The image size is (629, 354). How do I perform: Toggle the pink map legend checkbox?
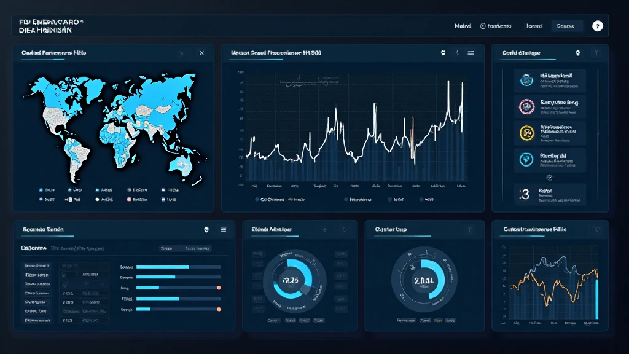129,200
